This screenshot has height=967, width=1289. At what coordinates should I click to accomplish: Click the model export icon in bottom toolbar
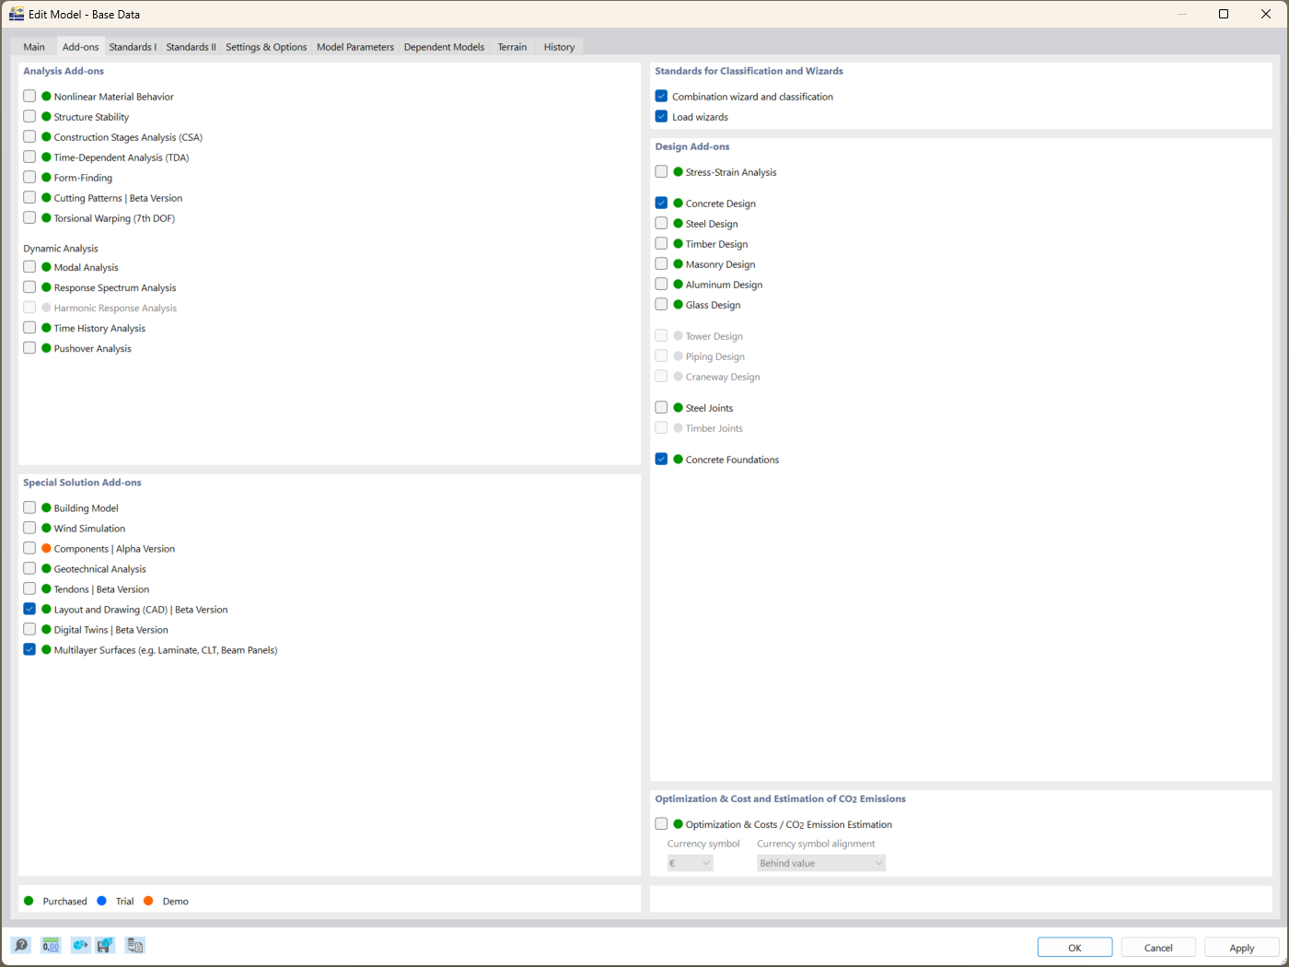80,945
